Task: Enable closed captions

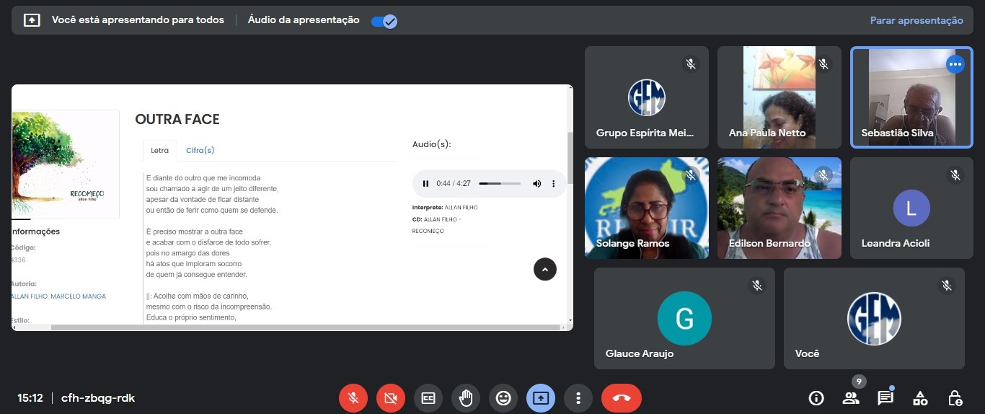Action: point(428,397)
